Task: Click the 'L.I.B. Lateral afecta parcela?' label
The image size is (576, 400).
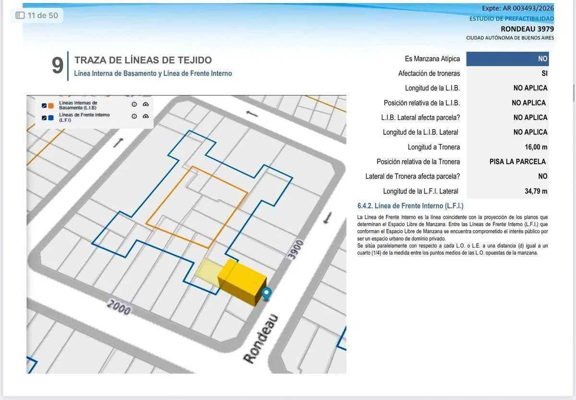Action: (420, 118)
